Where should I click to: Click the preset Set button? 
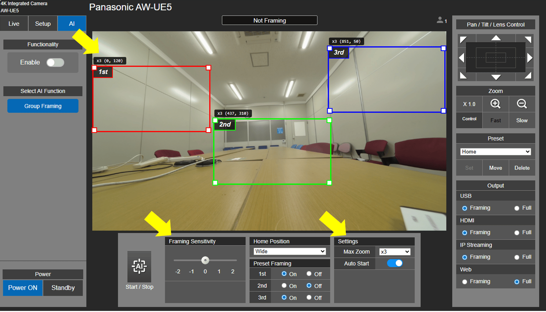pos(469,168)
